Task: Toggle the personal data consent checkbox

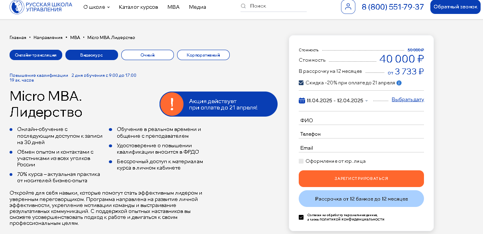Action: click(x=301, y=217)
